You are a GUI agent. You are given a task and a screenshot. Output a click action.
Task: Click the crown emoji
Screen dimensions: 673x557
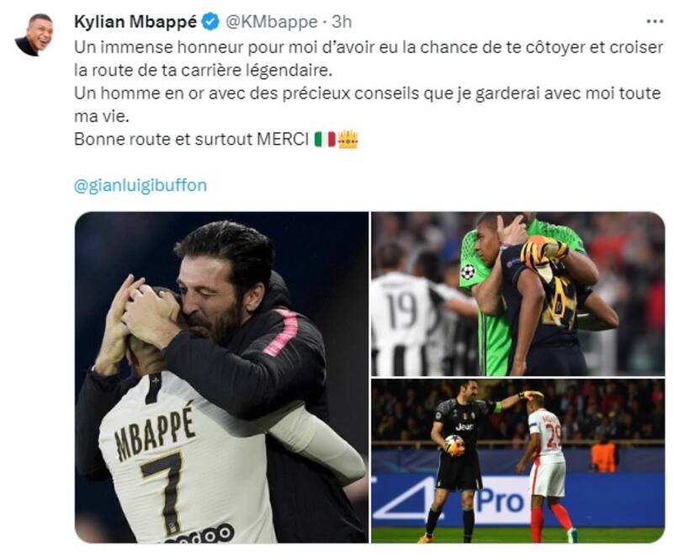tap(347, 139)
